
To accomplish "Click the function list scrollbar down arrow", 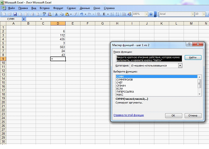I will [x=200, y=94].
